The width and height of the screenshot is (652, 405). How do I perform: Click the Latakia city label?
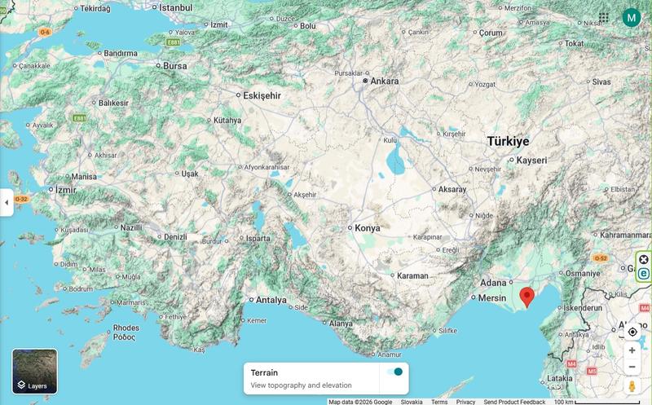[559, 378]
